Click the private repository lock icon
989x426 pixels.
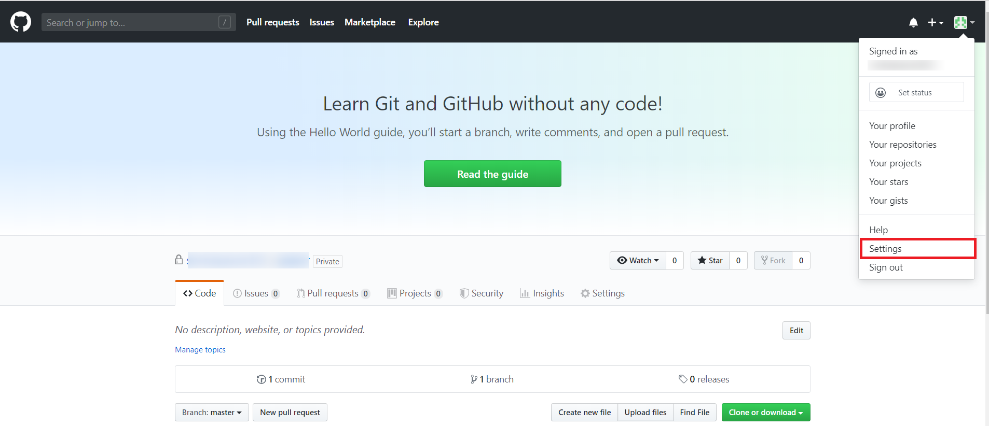click(179, 260)
